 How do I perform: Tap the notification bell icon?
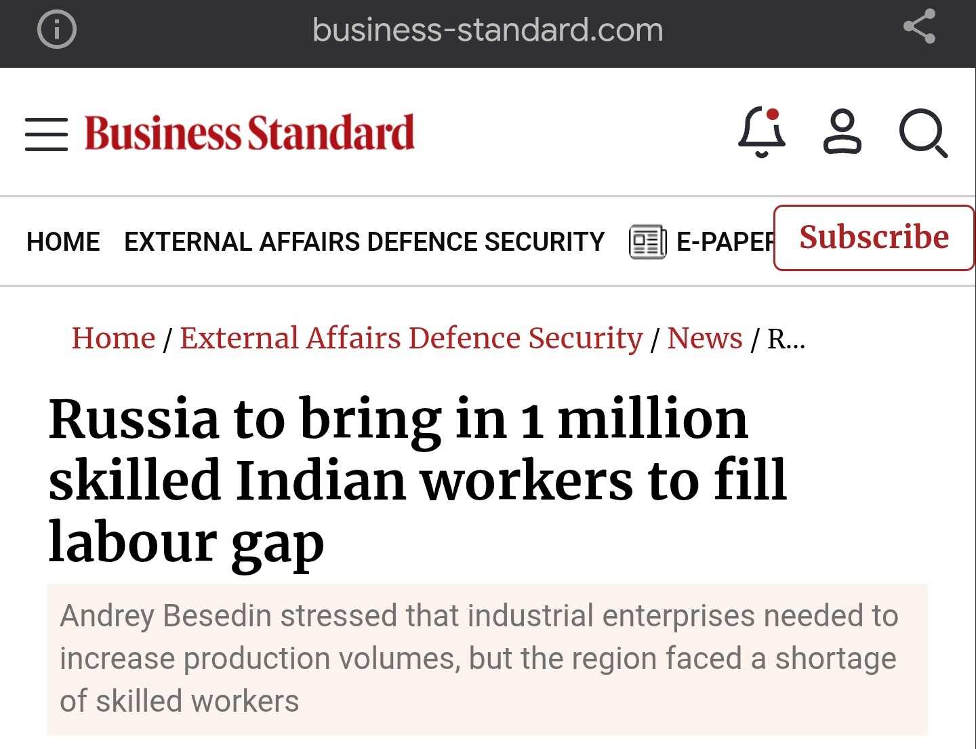click(762, 132)
